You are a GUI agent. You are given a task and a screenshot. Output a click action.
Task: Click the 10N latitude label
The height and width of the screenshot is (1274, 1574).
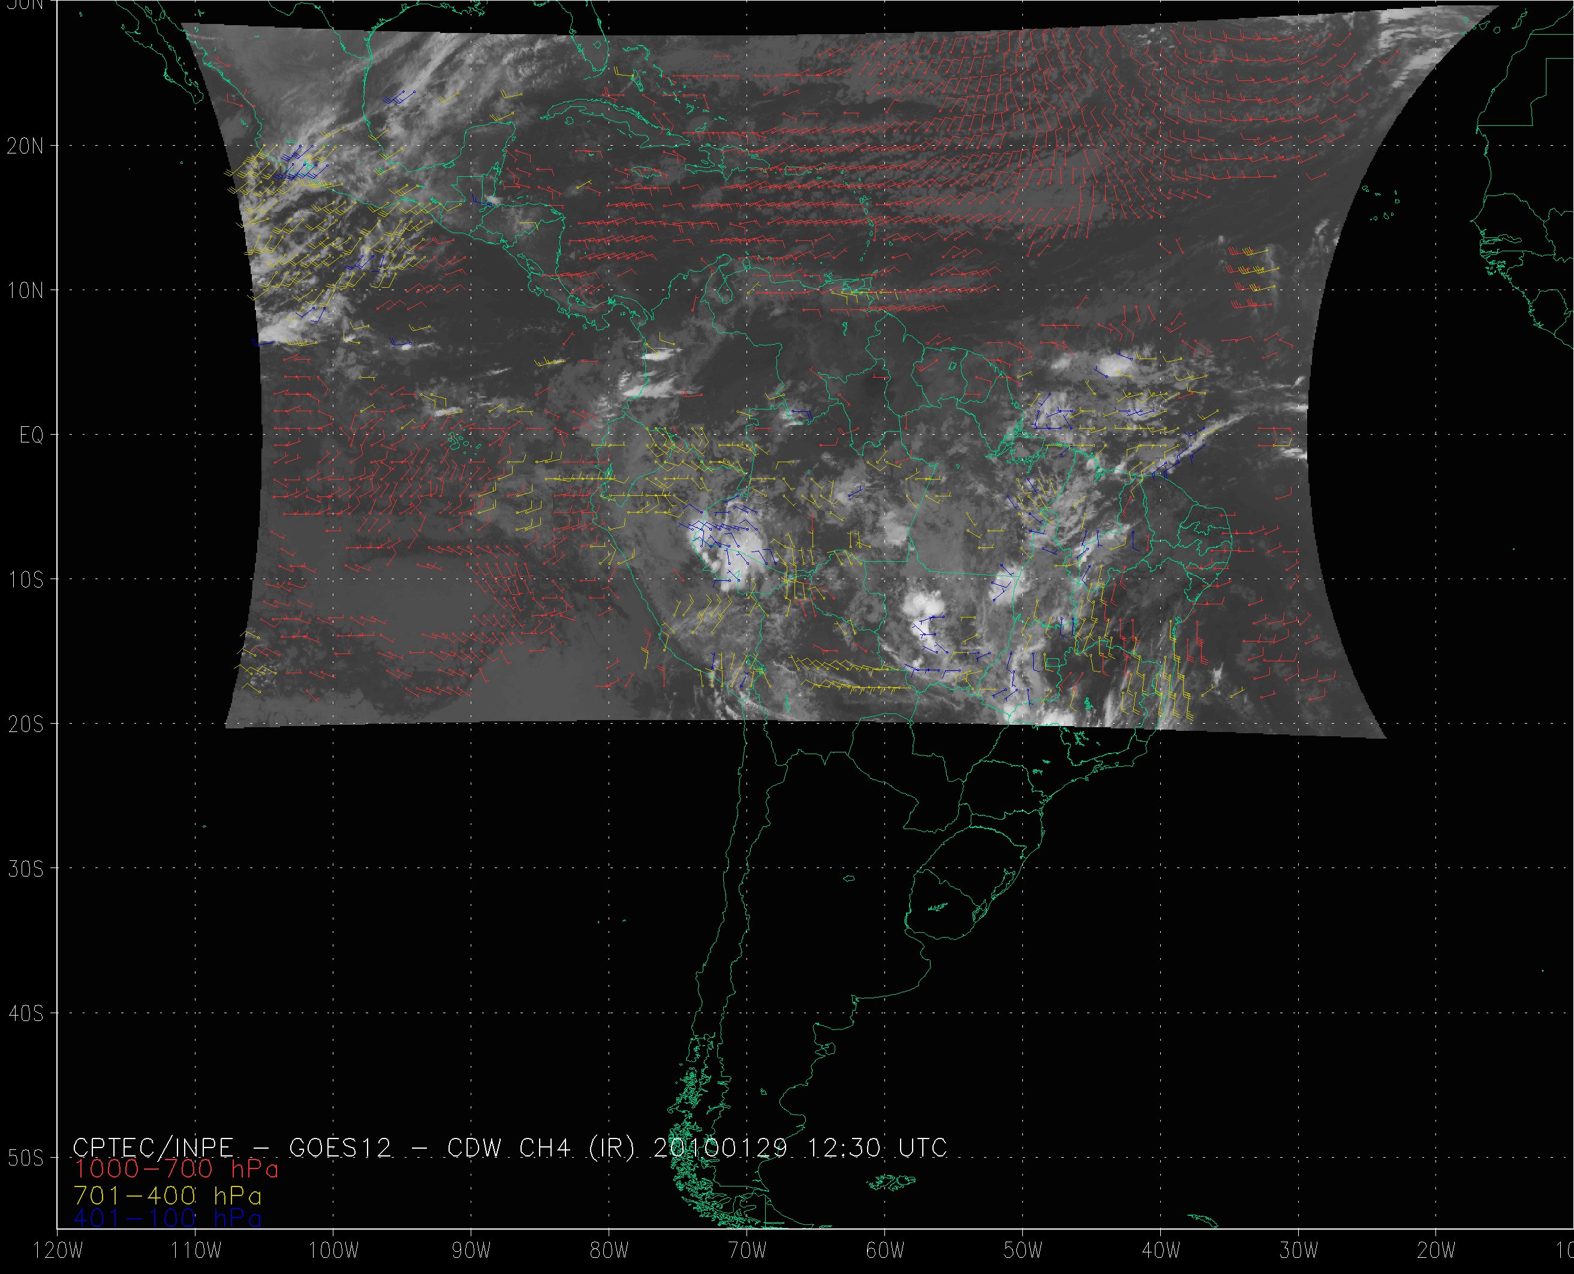tap(25, 291)
